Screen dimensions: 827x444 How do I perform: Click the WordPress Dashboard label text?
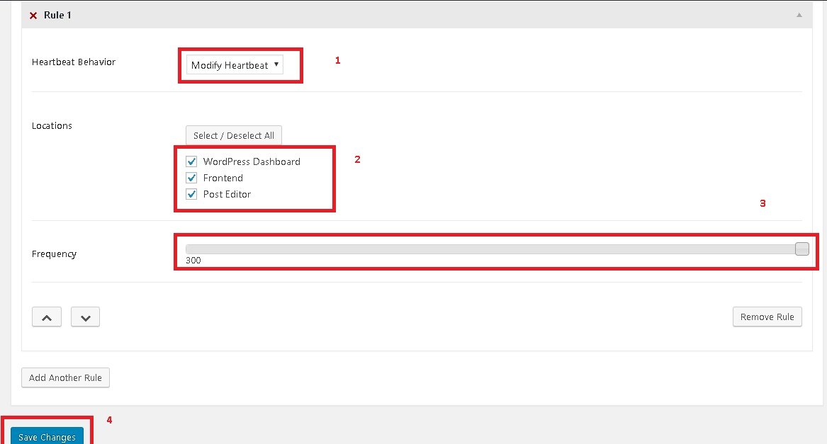252,161
